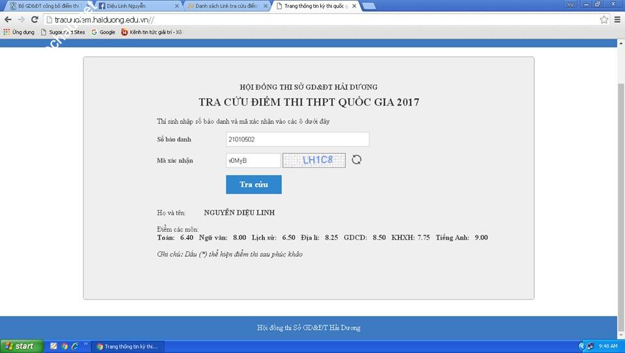Open Ứng dụng apps shortcut in bookmarks bar
The image size is (625, 353).
click(x=19, y=32)
